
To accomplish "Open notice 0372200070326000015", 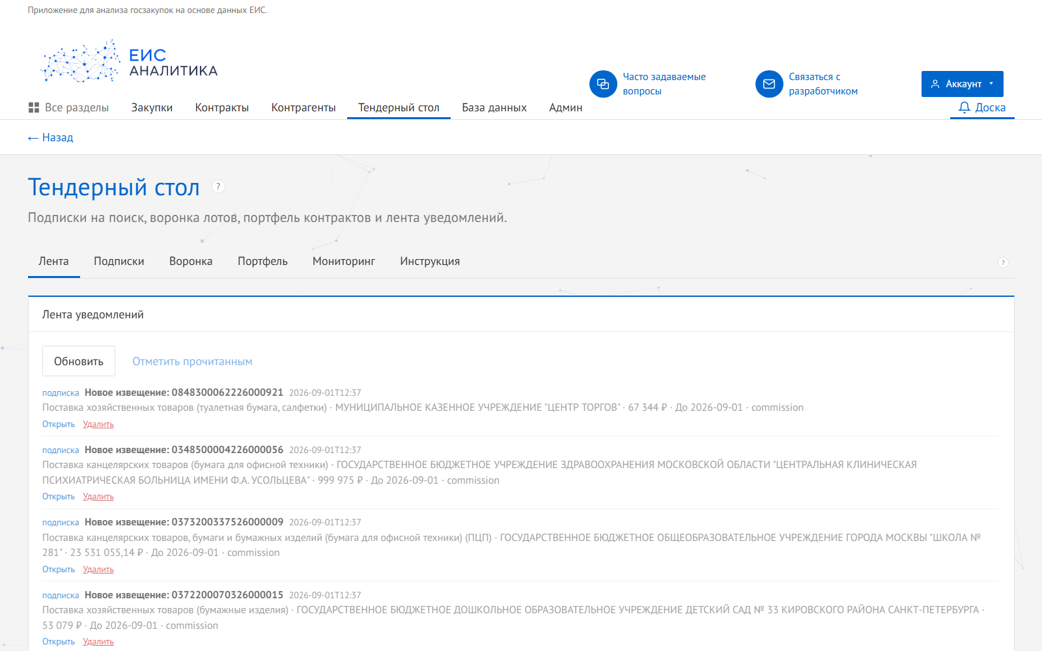I will [59, 642].
